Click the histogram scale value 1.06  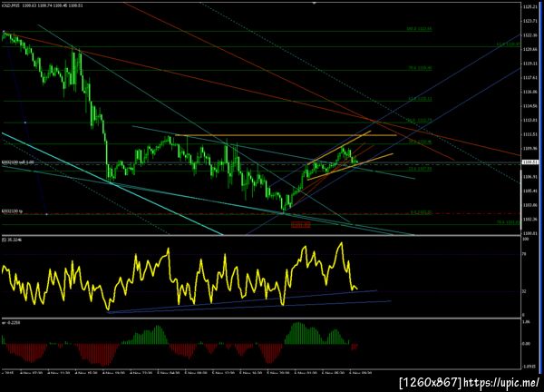point(526,322)
